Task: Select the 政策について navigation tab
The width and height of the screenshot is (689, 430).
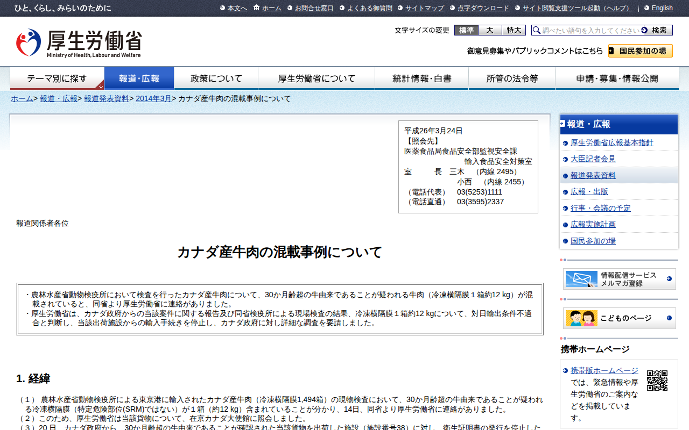Action: (216, 78)
